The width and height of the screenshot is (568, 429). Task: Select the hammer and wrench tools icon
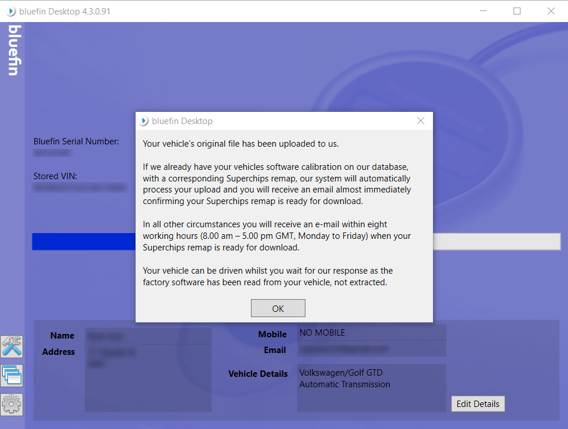[12, 346]
